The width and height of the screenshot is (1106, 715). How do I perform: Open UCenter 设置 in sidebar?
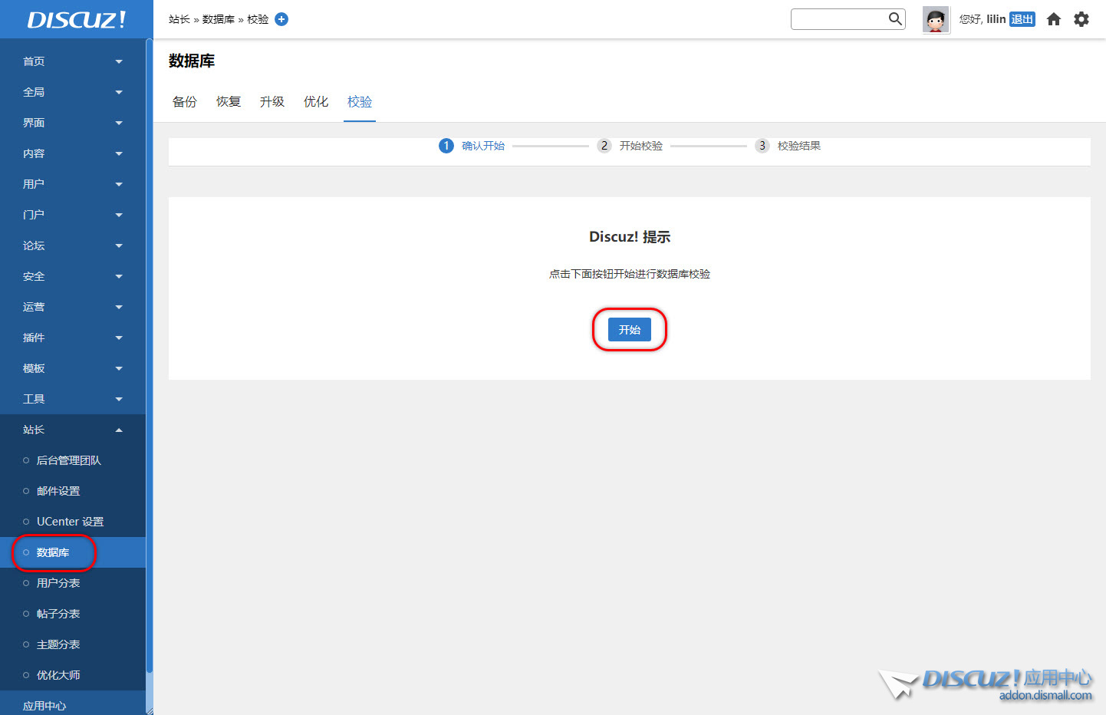click(x=73, y=522)
